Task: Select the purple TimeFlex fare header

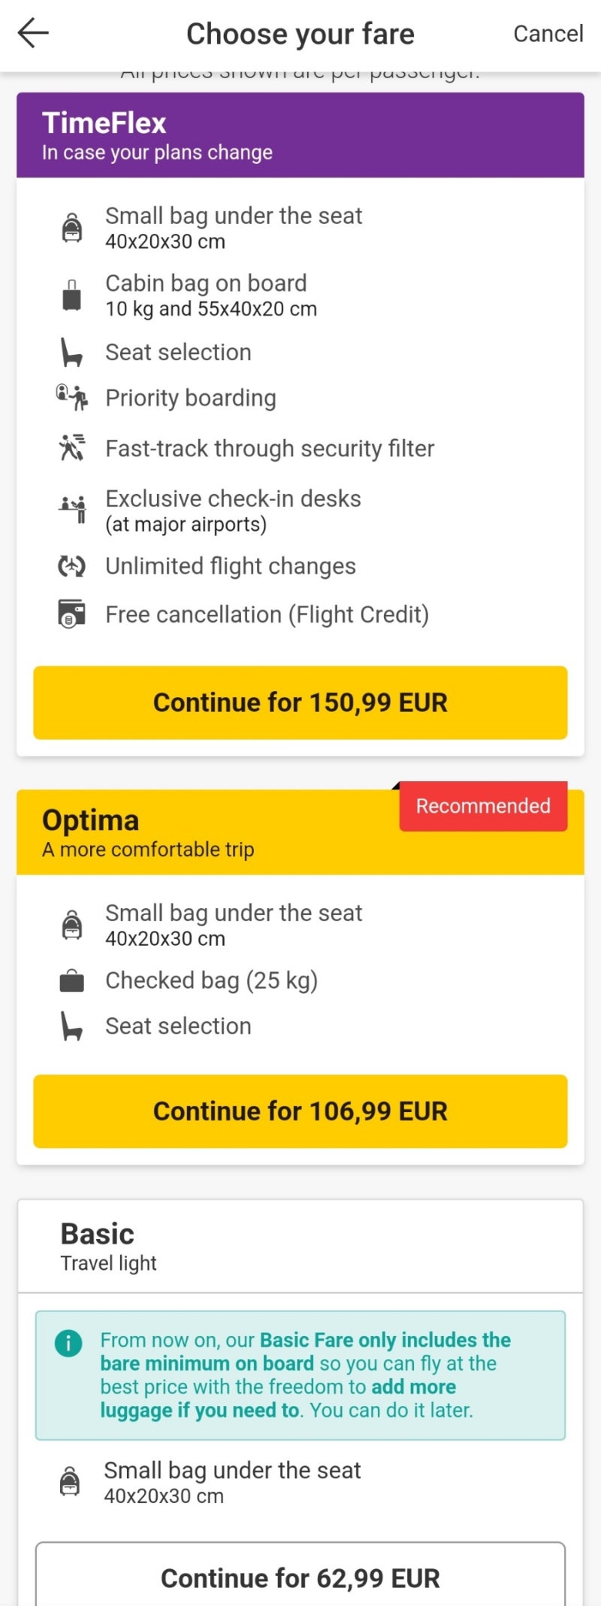Action: coord(300,135)
